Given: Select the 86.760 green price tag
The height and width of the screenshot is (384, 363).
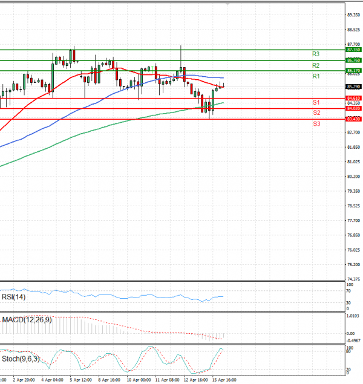Looking at the screenshot, I should click(353, 60).
